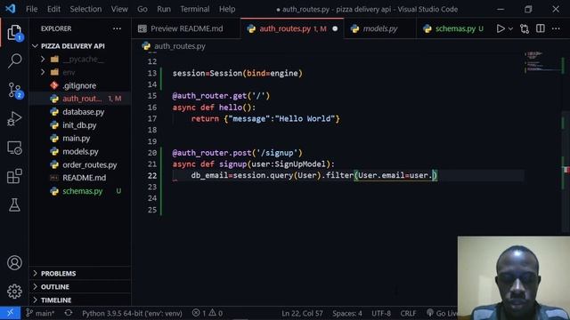Synchronize changes via status bar sync icon
The height and width of the screenshot is (320, 570).
69,313
